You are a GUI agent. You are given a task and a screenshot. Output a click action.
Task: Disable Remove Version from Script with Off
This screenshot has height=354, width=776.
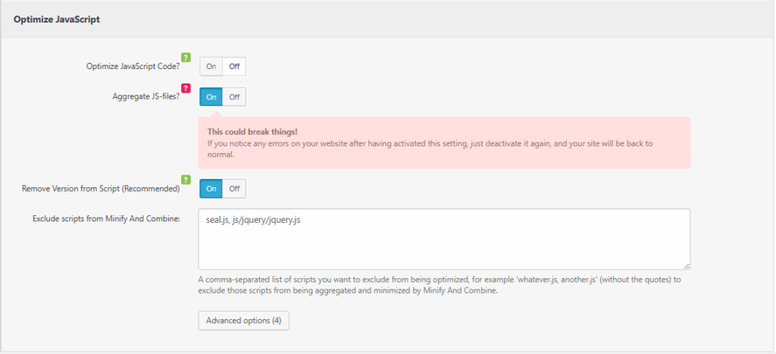point(234,188)
